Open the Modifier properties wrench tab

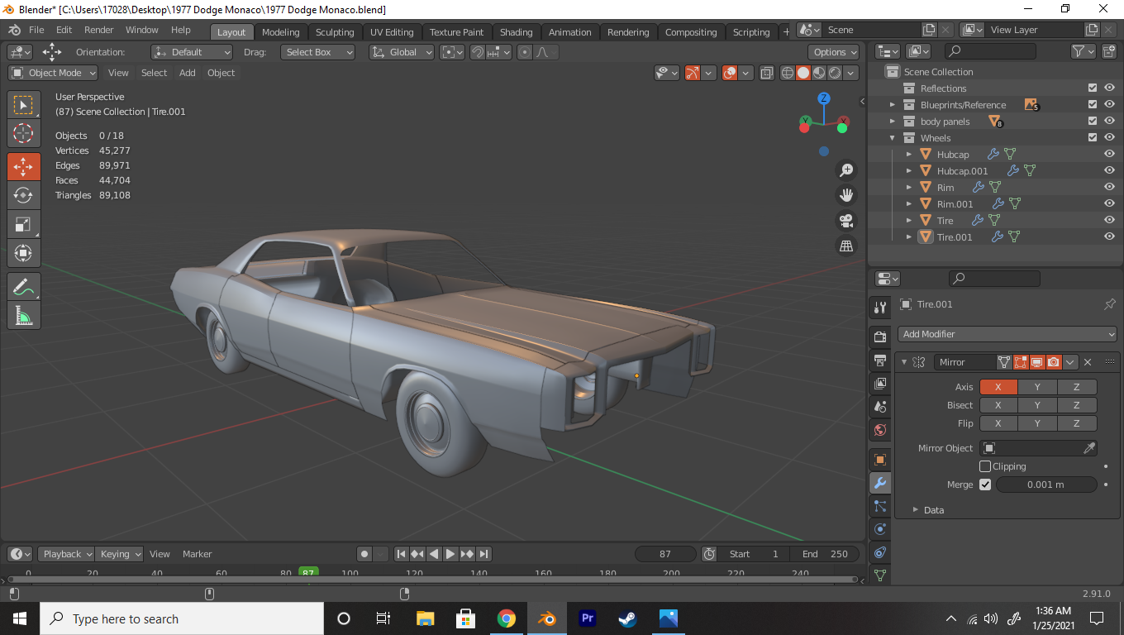[880, 483]
